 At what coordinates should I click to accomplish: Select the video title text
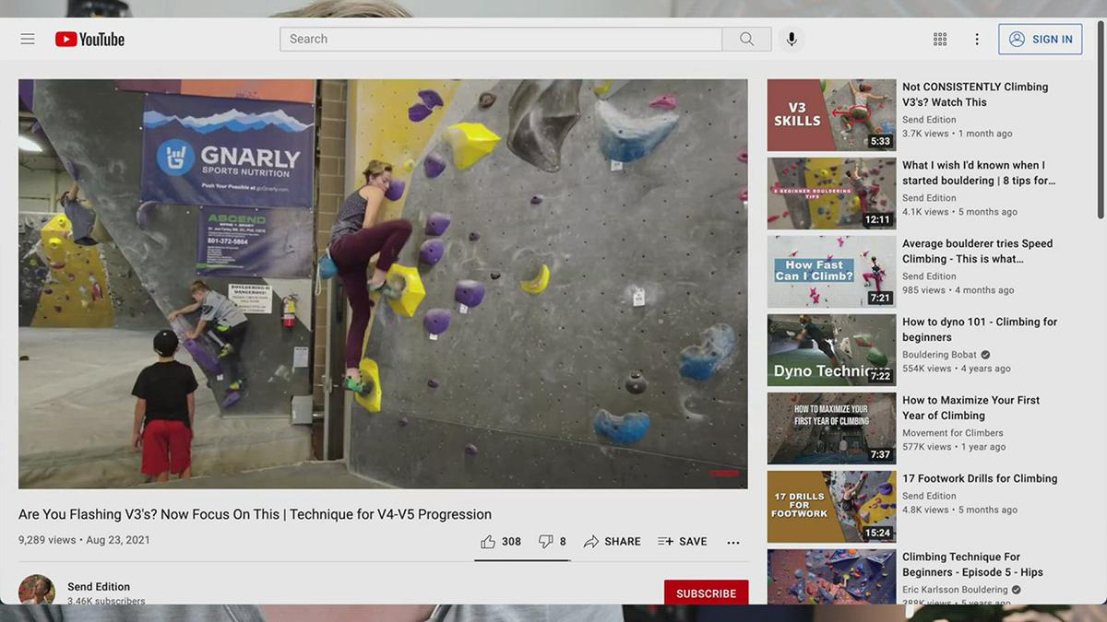[x=255, y=514]
